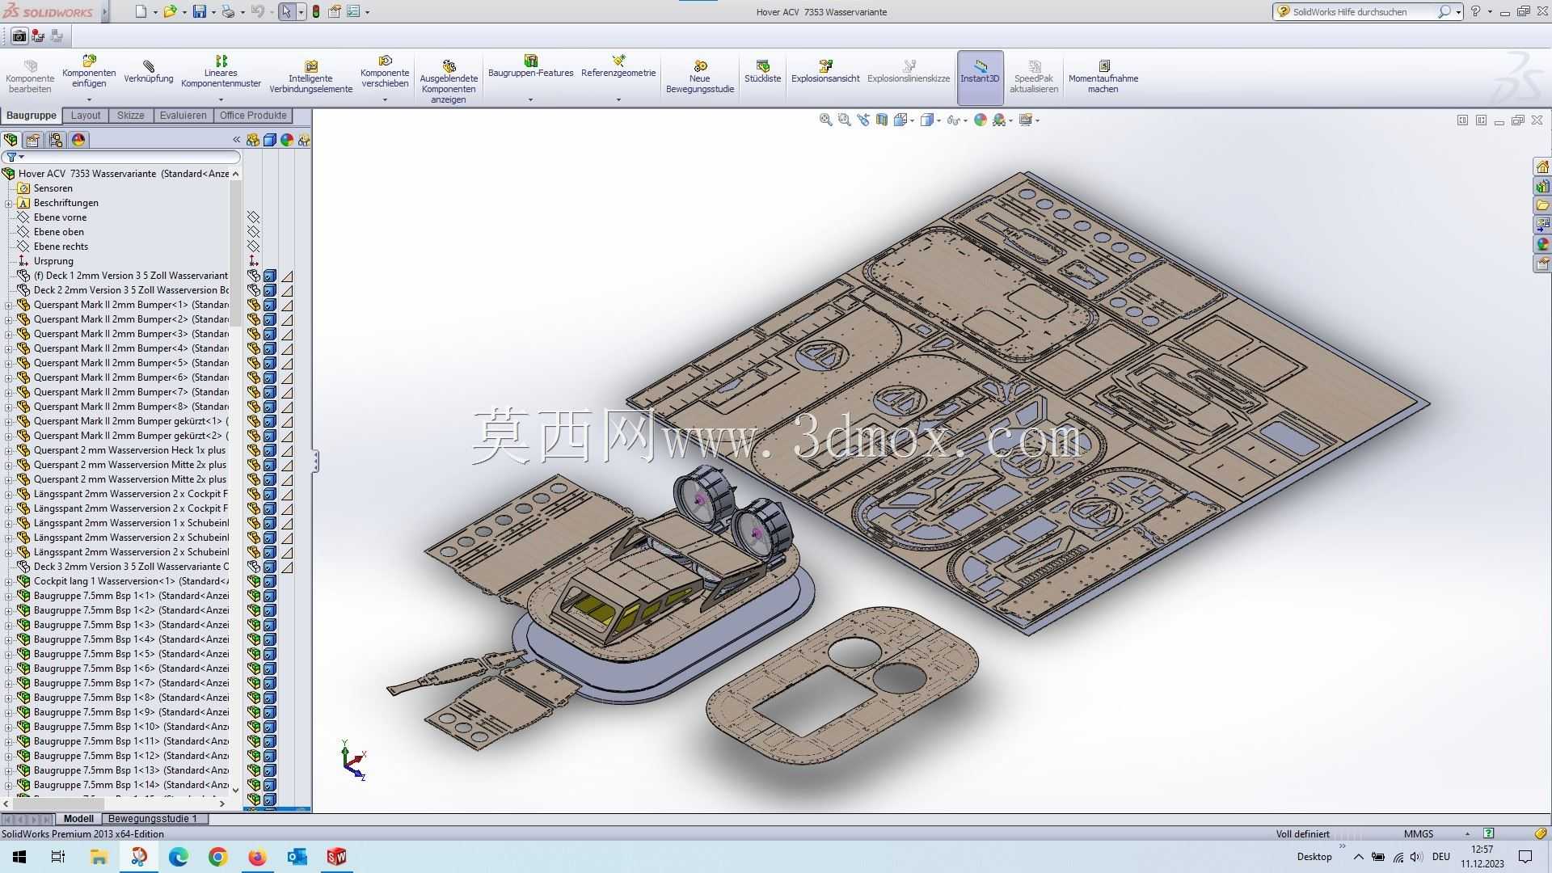
Task: Toggle visibility icon for Ebene vorne
Action: tap(253, 217)
